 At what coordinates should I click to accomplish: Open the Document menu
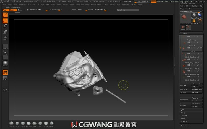22,5
